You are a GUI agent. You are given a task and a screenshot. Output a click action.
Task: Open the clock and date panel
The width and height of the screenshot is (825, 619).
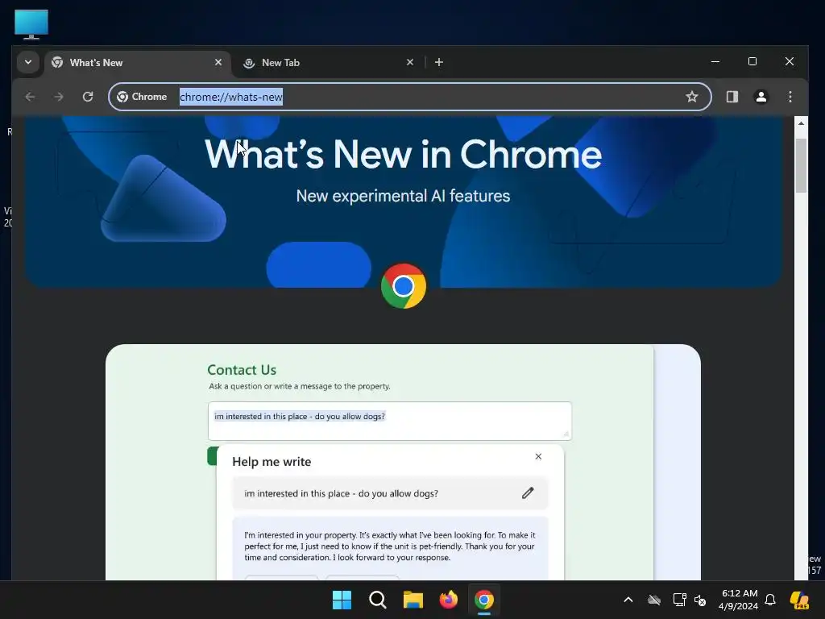(x=738, y=600)
